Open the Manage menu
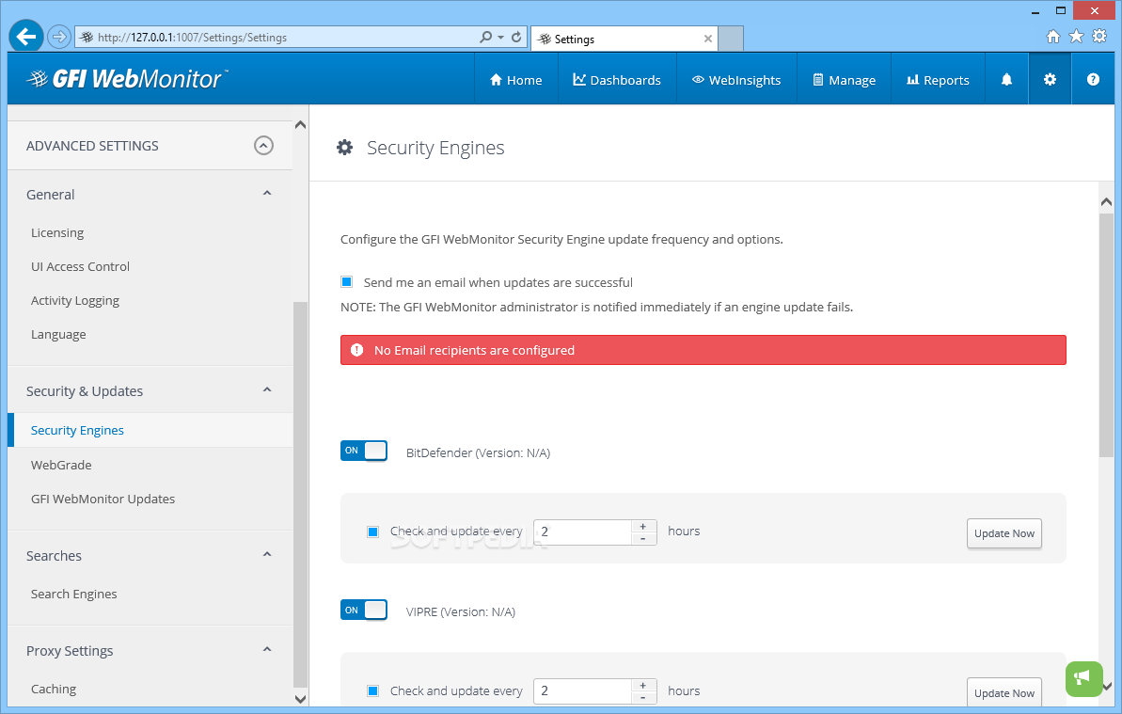This screenshot has width=1122, height=714. (844, 79)
